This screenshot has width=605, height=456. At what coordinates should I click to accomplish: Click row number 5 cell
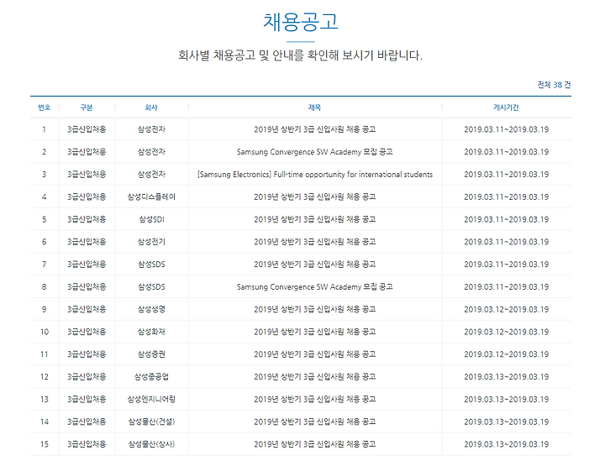[x=44, y=219]
